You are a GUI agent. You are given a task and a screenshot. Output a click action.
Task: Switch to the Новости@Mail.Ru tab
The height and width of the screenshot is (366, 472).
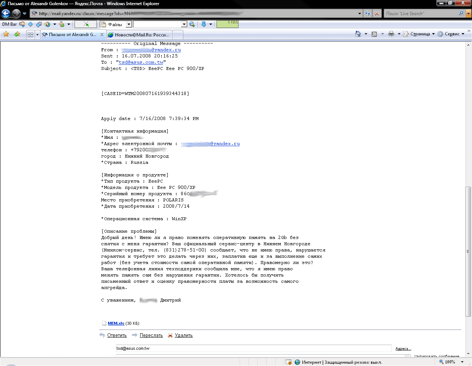click(x=139, y=35)
